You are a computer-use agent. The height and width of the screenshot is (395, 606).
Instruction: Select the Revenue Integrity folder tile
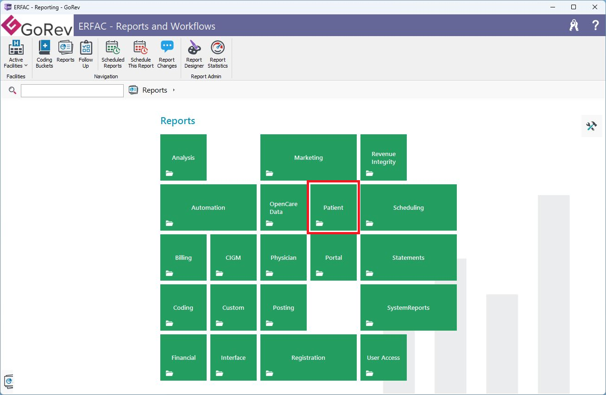click(383, 157)
